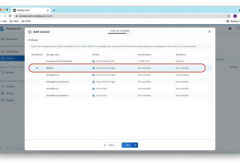Click the bug icon in the top header
This screenshot has height=166, width=240.
click(230, 29)
